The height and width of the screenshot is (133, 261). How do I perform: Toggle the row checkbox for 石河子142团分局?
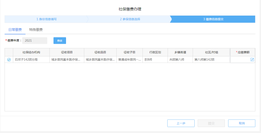click(x=9, y=60)
